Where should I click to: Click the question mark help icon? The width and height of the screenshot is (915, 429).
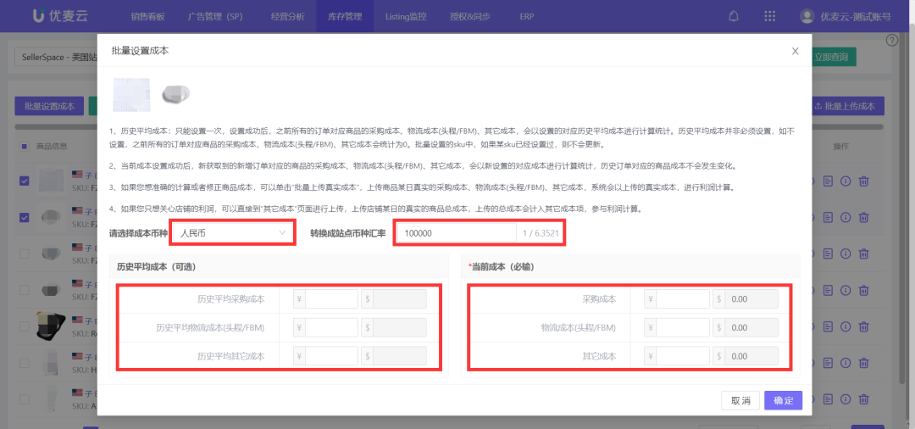pos(891,40)
